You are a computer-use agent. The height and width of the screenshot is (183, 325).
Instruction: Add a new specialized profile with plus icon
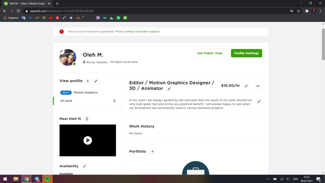[x=88, y=81]
